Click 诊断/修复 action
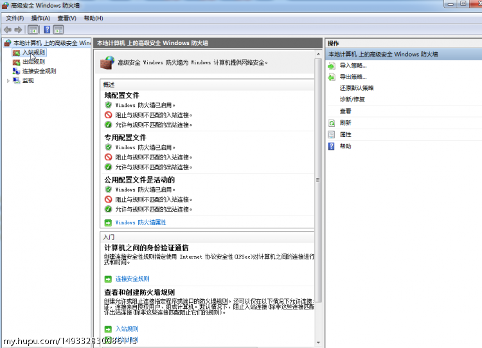 point(352,99)
